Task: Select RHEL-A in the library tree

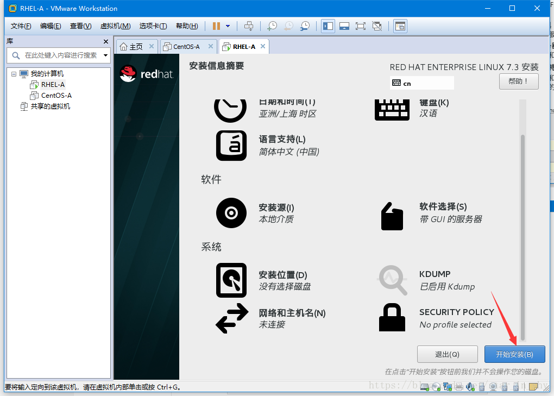Action: pos(53,85)
